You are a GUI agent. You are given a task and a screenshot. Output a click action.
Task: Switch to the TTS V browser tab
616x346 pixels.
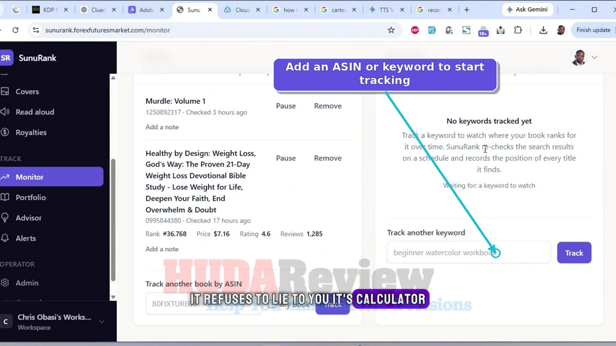[x=387, y=10]
